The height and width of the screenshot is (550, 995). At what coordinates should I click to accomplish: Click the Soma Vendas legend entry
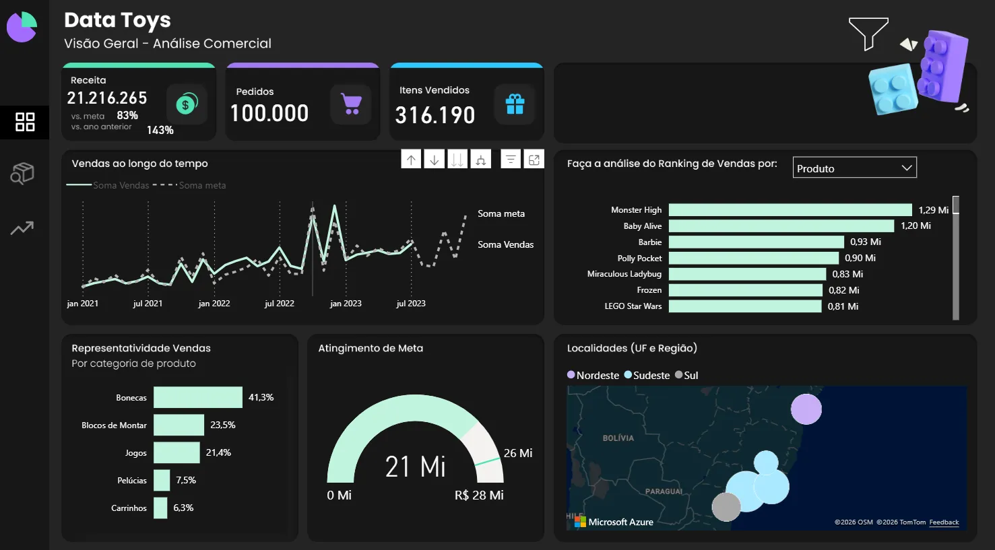click(108, 185)
